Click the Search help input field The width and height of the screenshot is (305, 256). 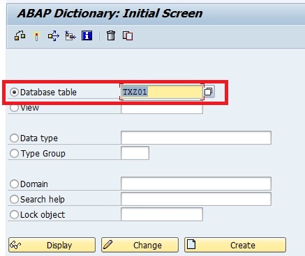tap(196, 199)
